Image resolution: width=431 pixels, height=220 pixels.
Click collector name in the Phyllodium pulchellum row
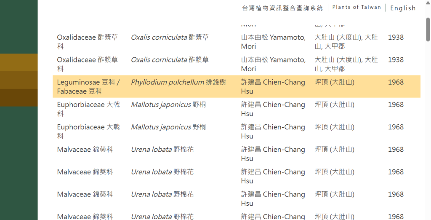click(x=273, y=86)
